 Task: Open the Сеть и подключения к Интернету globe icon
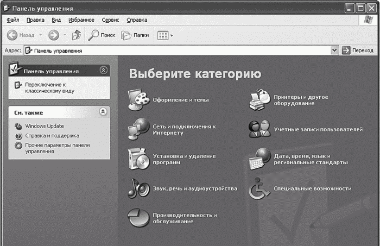[x=138, y=129]
